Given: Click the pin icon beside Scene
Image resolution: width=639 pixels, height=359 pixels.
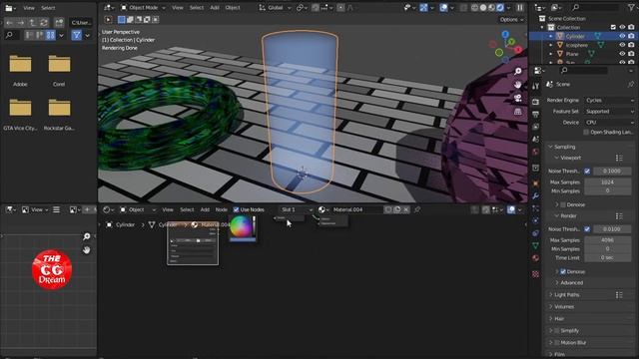Looking at the screenshot, I should pyautogui.click(x=631, y=84).
